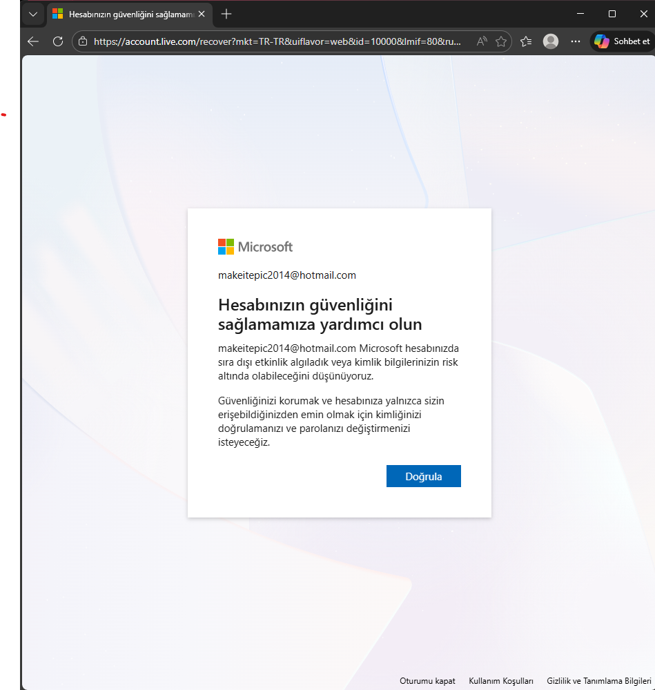Open the Settings and more menu
The image size is (655, 690).
tap(576, 41)
